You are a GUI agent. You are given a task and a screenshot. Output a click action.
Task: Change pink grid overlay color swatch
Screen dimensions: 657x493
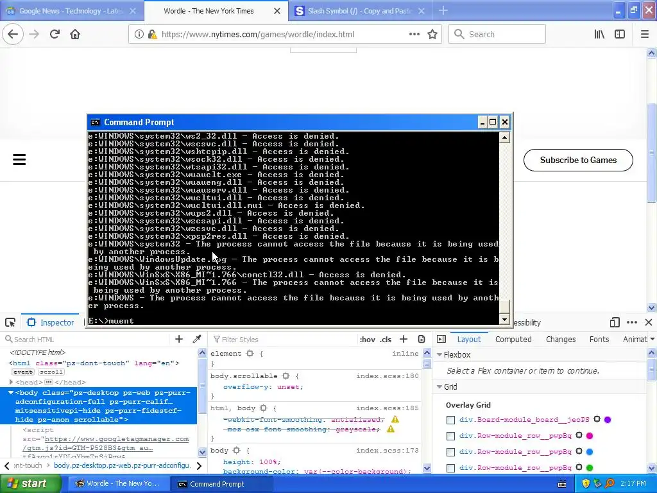click(590, 436)
